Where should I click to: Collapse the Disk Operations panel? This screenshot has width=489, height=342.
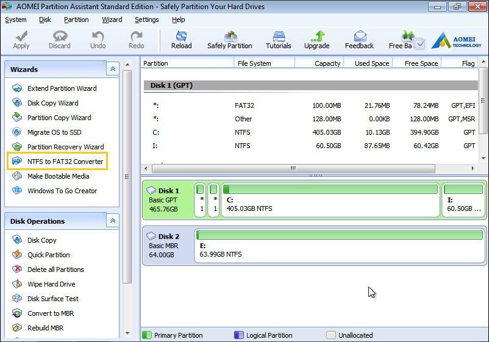(x=112, y=221)
